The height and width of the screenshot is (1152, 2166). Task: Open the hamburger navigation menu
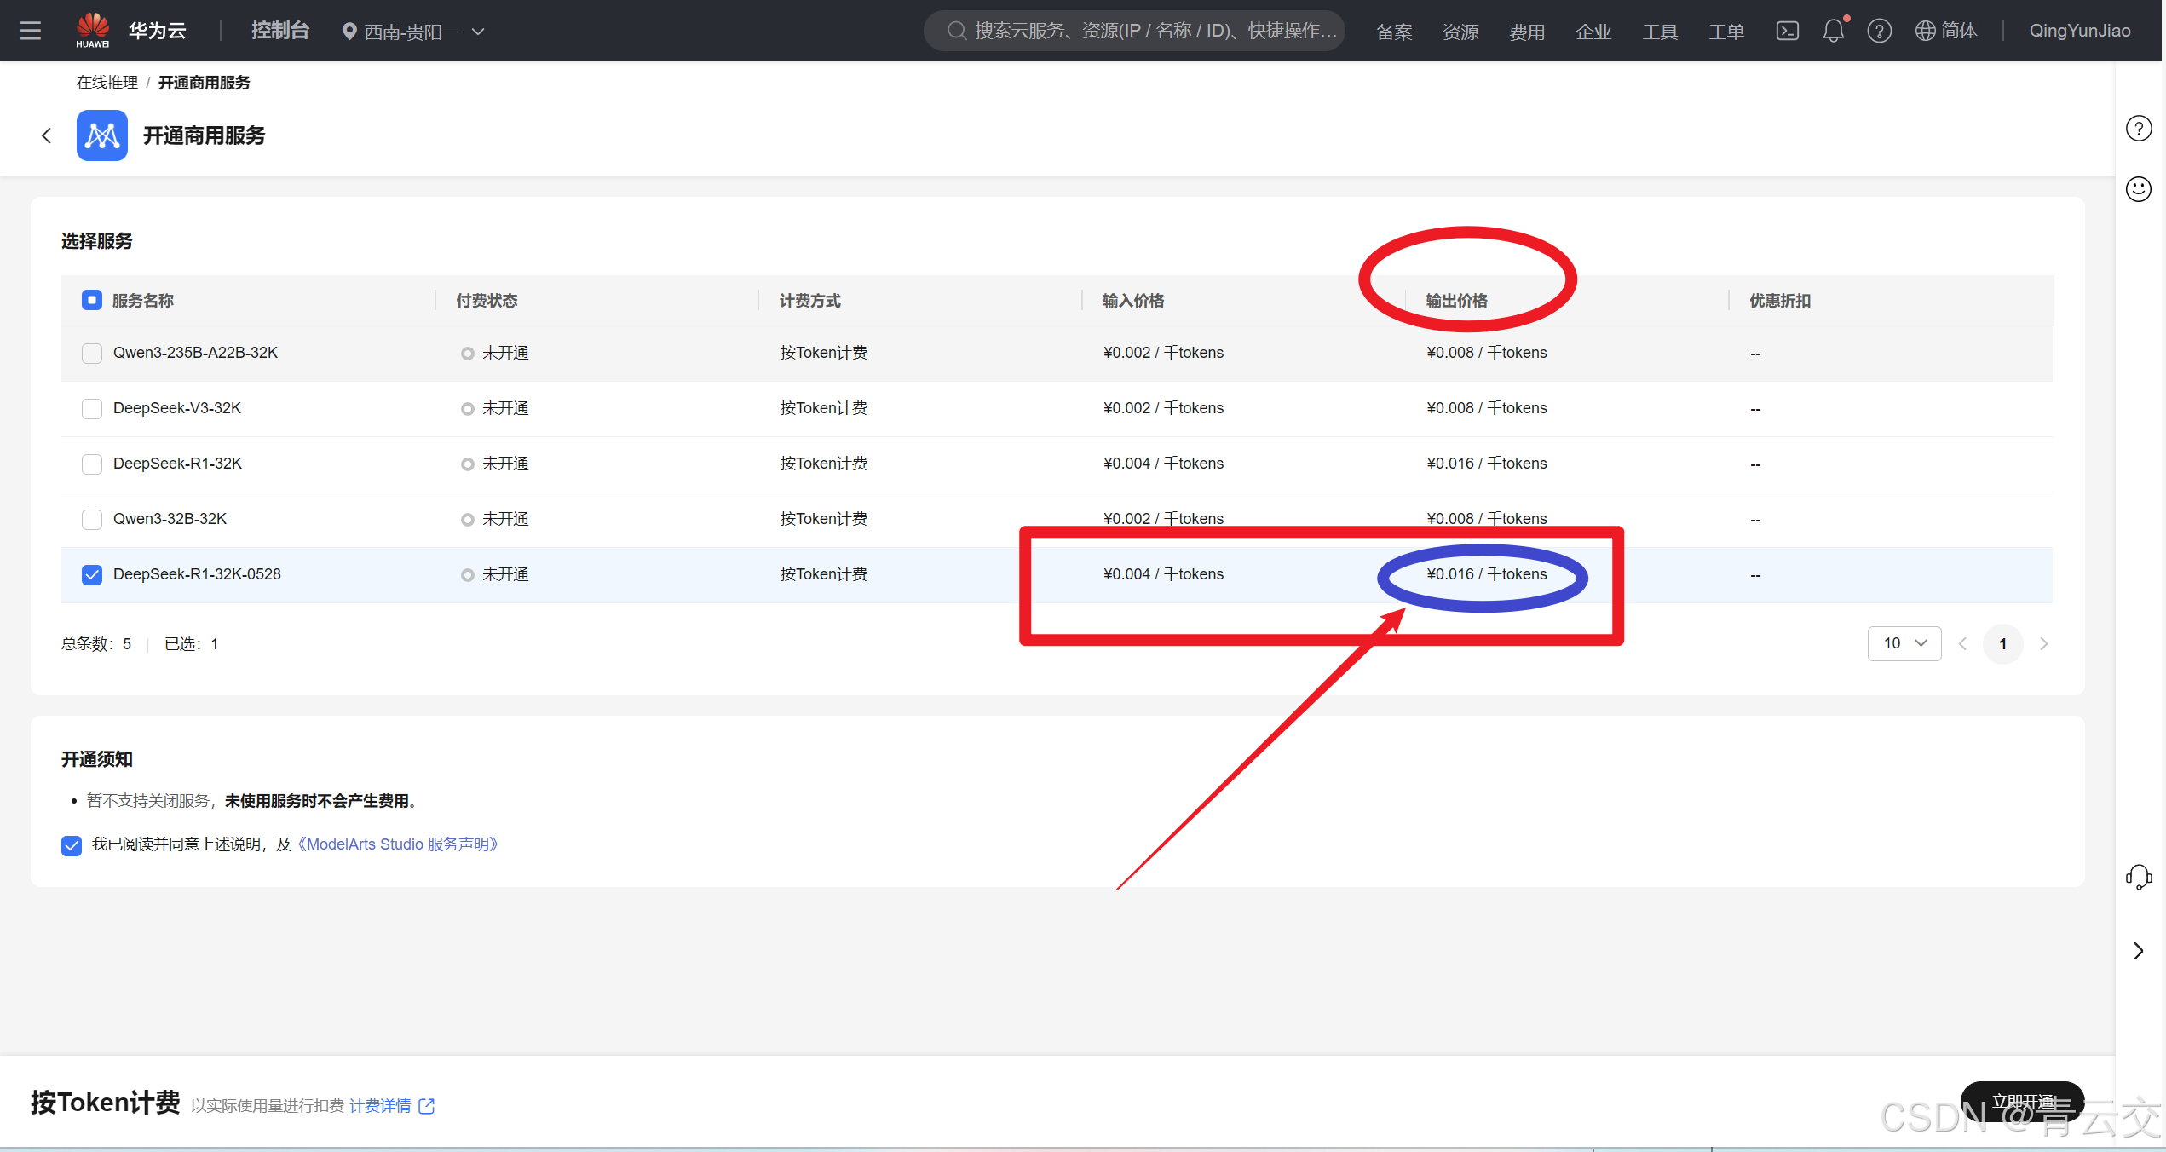[31, 32]
